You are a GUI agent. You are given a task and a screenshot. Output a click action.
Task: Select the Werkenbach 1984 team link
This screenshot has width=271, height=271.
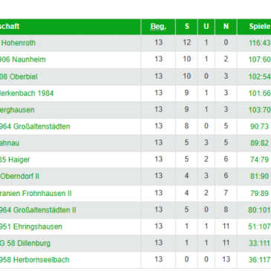(x=27, y=94)
